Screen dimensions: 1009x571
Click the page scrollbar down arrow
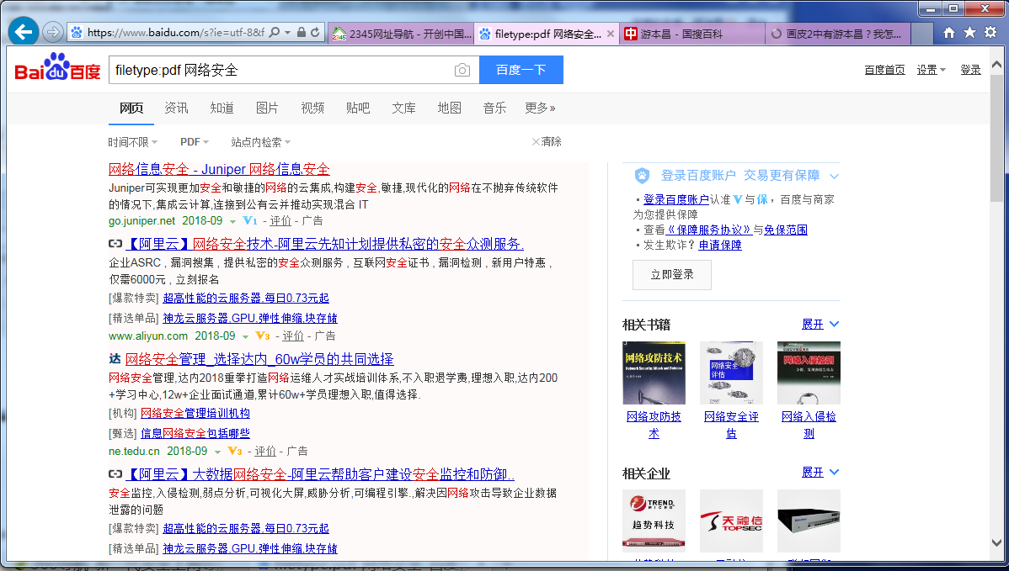click(996, 542)
